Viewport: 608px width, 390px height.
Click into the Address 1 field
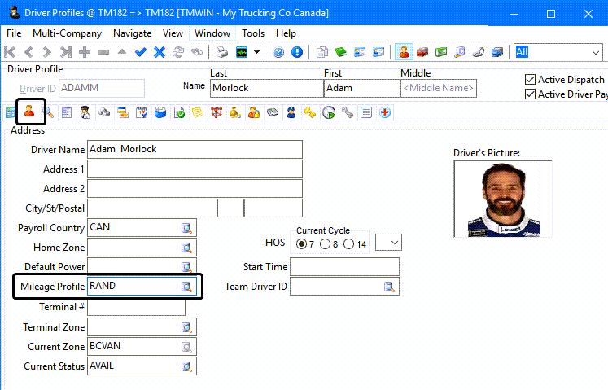click(x=195, y=169)
